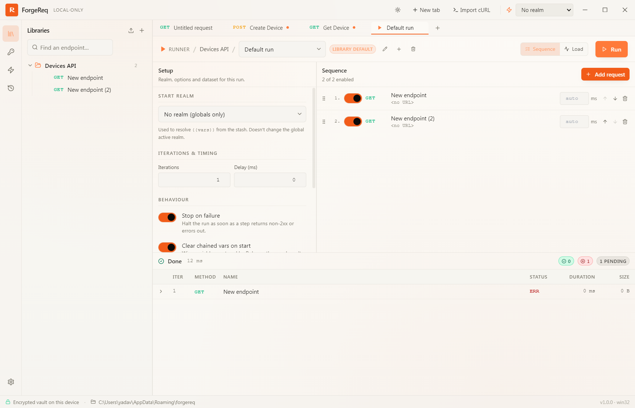Expand the New endpoint result row
The height and width of the screenshot is (408, 635).
pos(161,291)
